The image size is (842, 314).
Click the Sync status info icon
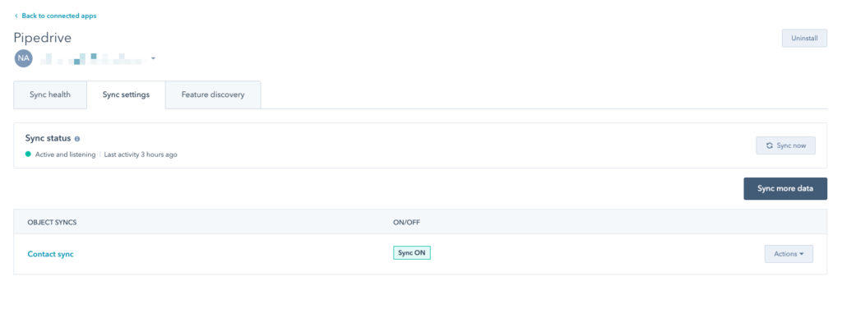(x=77, y=138)
